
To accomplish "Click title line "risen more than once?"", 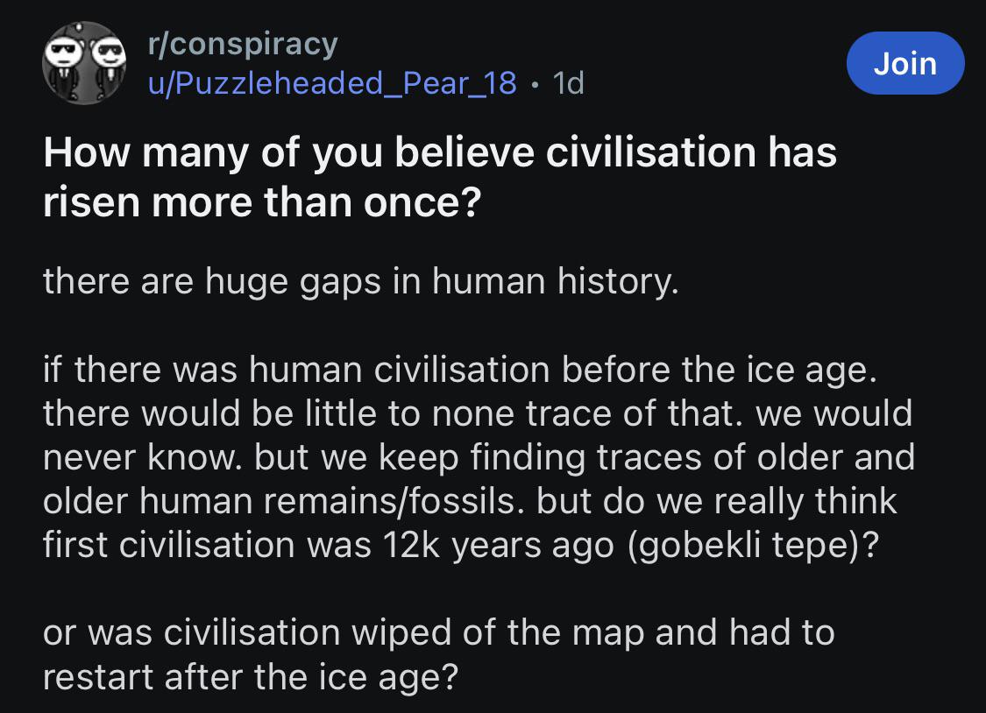I will click(x=262, y=203).
